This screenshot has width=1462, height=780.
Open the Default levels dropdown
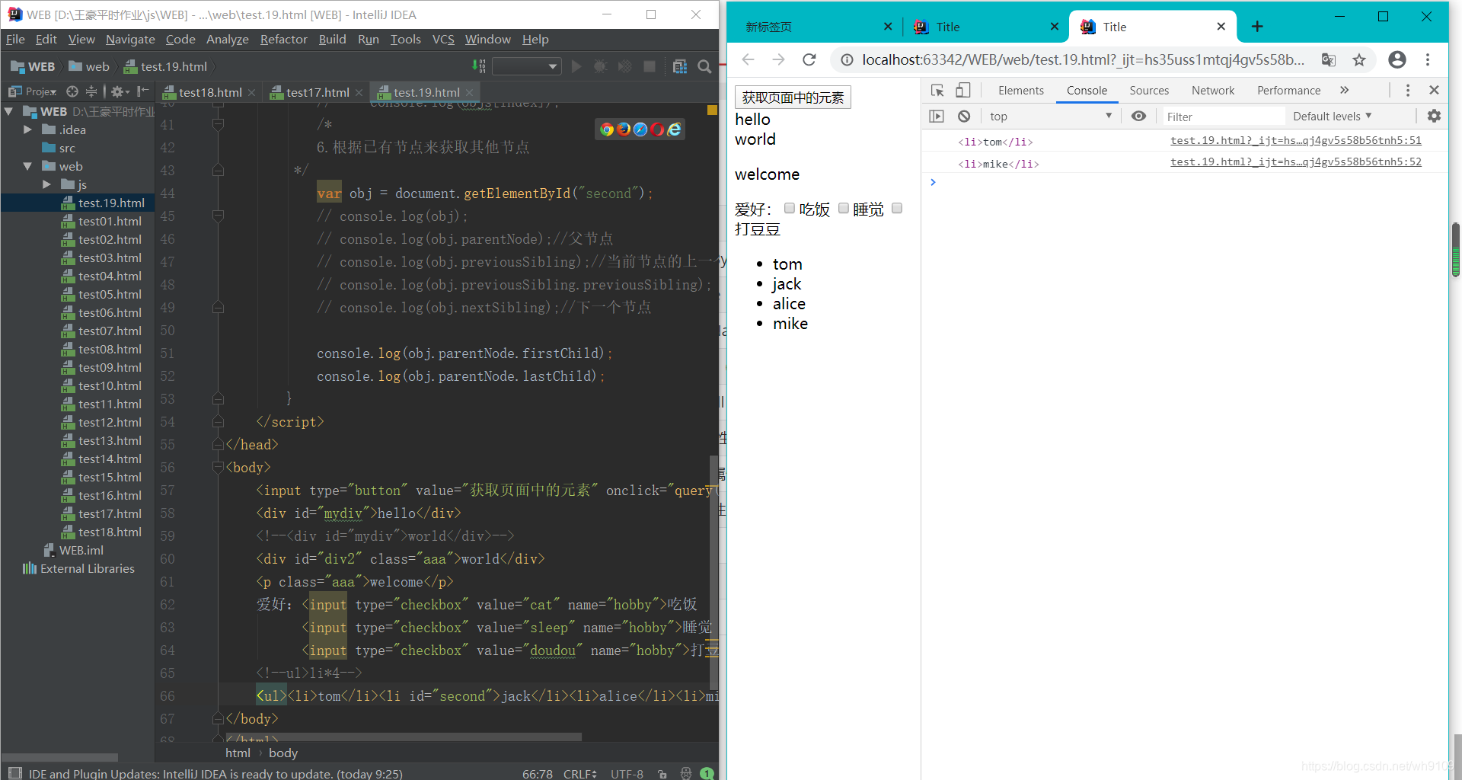click(1333, 116)
